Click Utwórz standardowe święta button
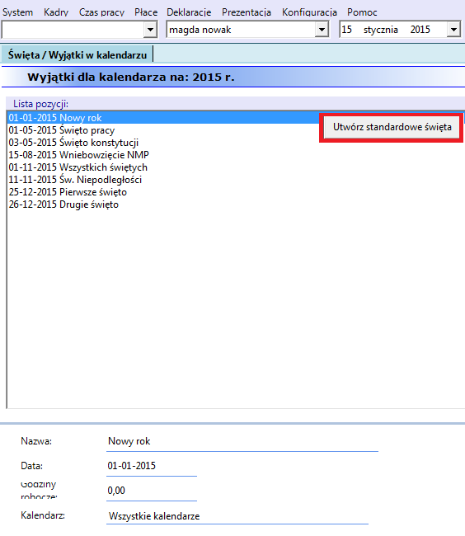This screenshot has height=536, width=465. pyautogui.click(x=392, y=127)
